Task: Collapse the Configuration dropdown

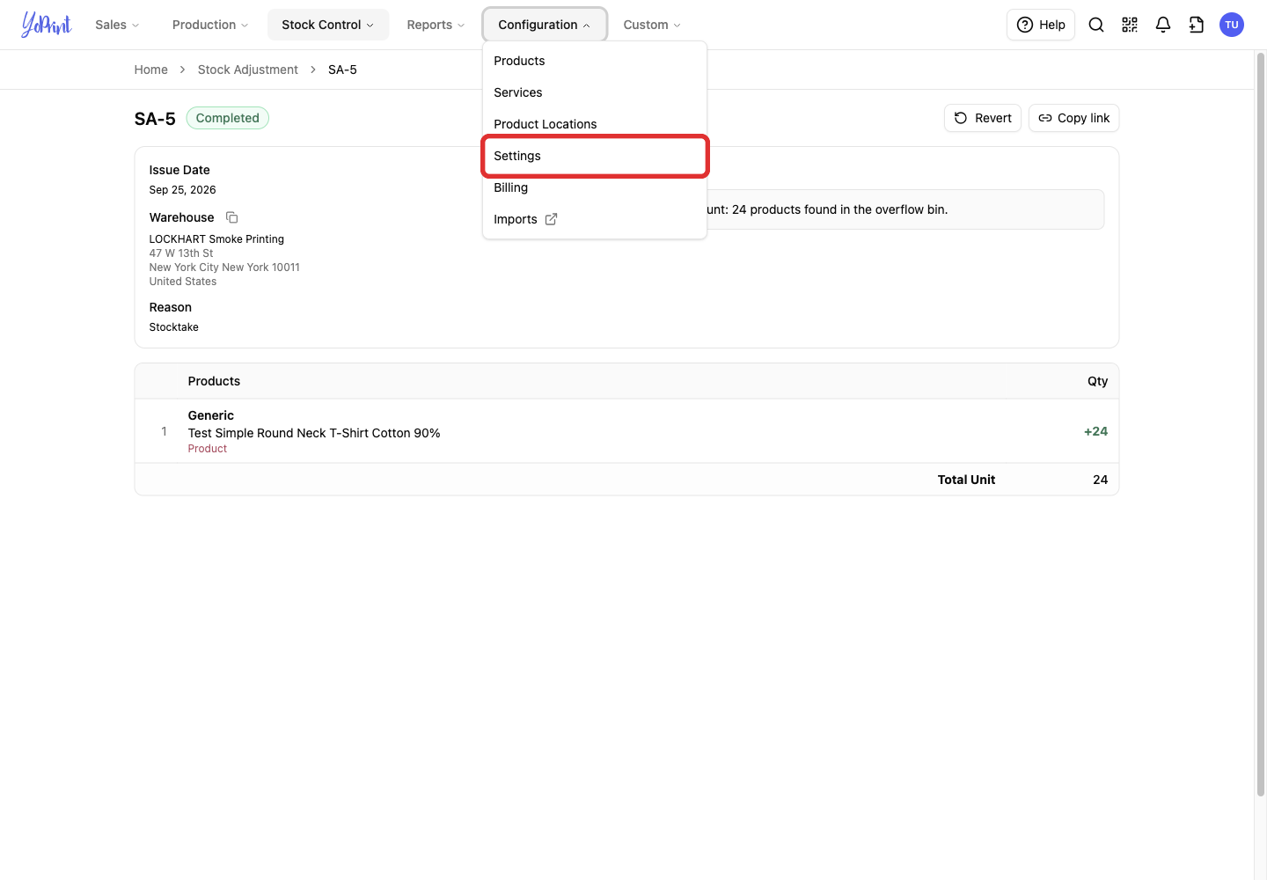Action: 545,25
